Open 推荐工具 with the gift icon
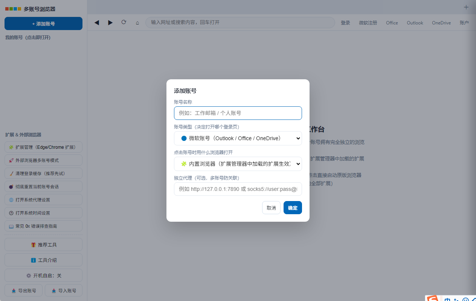The image size is (476, 301). tap(43, 245)
